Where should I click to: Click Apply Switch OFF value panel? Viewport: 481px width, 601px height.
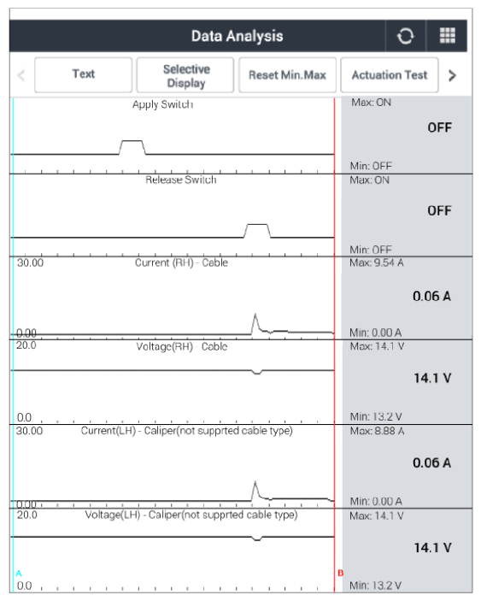tap(407, 135)
